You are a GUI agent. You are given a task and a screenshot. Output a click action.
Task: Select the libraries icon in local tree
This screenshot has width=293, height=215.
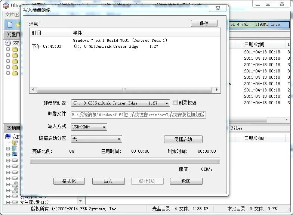(x=15, y=149)
